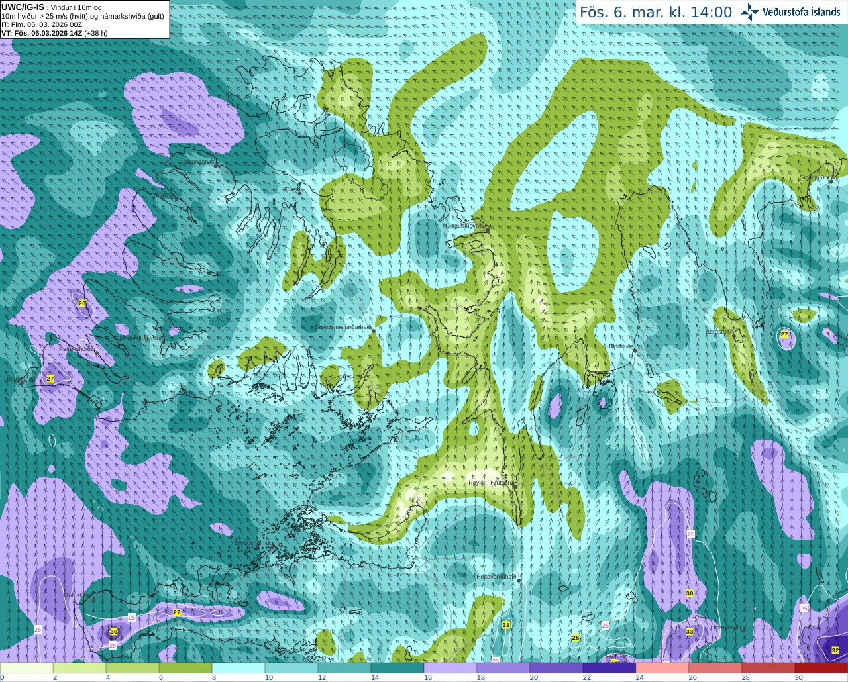Click the pale cyan 8–10 m/s legend swatch
848x682 pixels.
pyautogui.click(x=238, y=668)
